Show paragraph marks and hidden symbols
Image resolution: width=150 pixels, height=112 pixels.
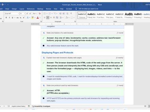tap(71, 13)
